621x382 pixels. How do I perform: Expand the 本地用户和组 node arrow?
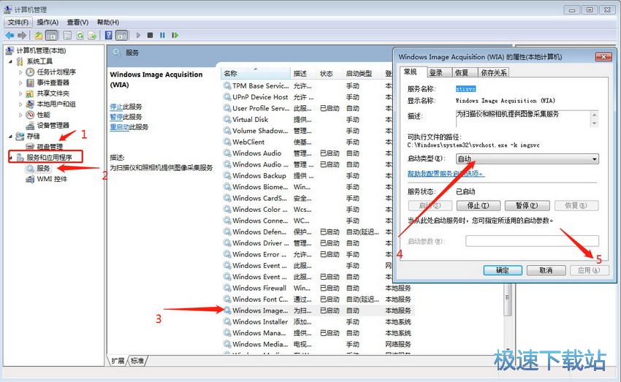(x=20, y=104)
